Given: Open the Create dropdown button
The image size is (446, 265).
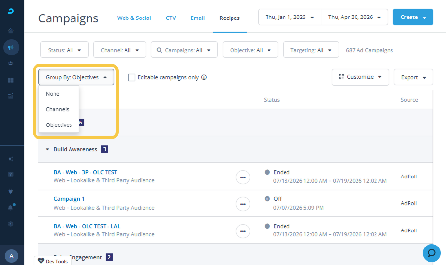Looking at the screenshot, I should click(x=413, y=17).
